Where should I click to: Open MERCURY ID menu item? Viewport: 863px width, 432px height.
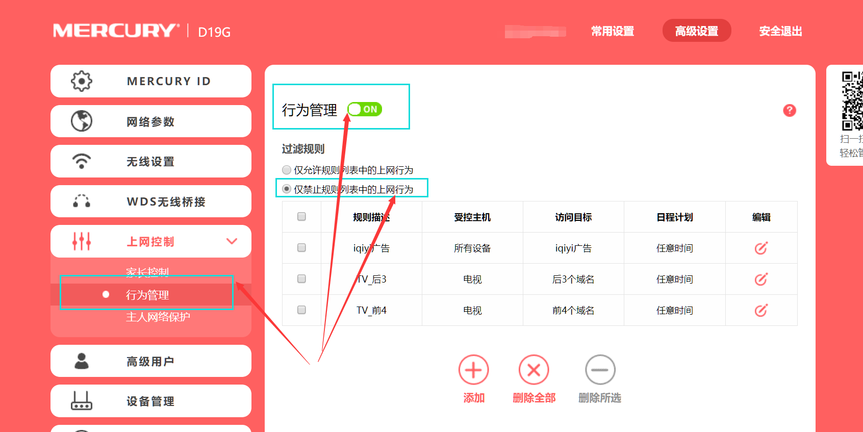(x=151, y=81)
